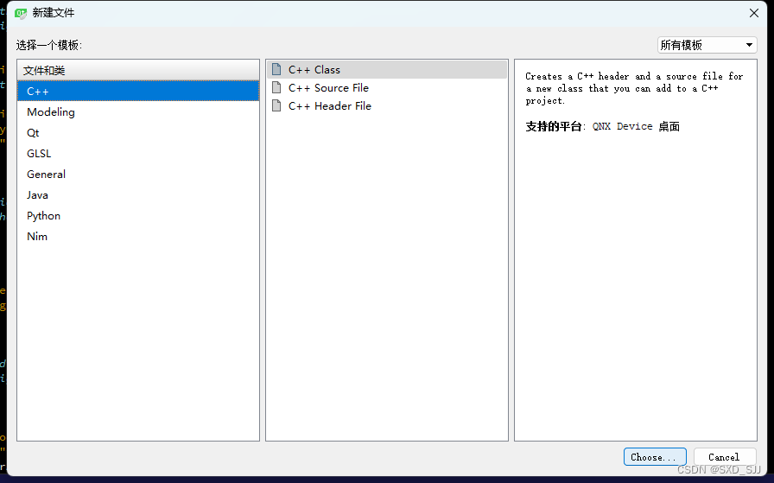Select the GLSL category

click(x=138, y=154)
